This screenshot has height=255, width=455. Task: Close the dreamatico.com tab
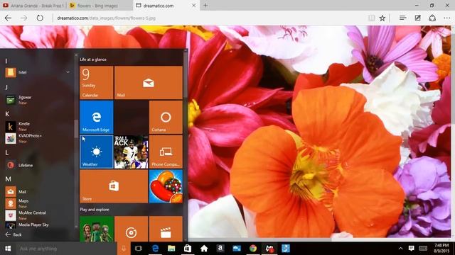click(194, 6)
